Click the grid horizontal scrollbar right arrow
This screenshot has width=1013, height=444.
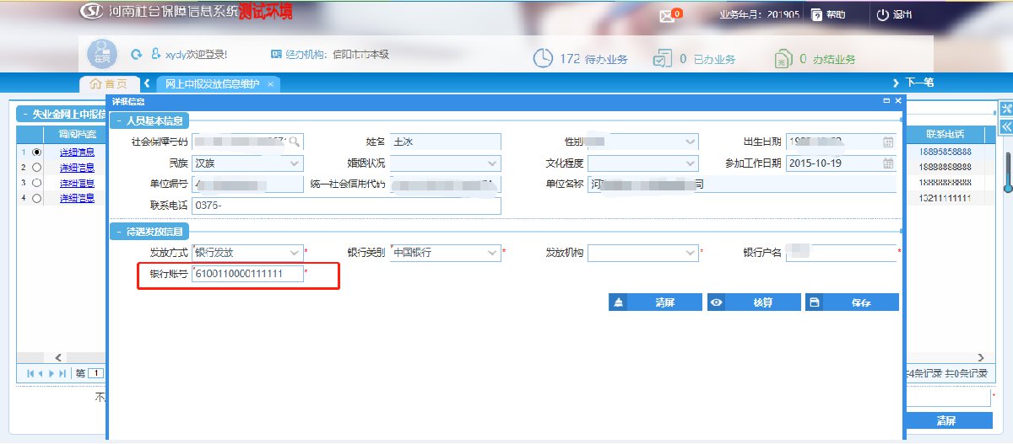981,357
